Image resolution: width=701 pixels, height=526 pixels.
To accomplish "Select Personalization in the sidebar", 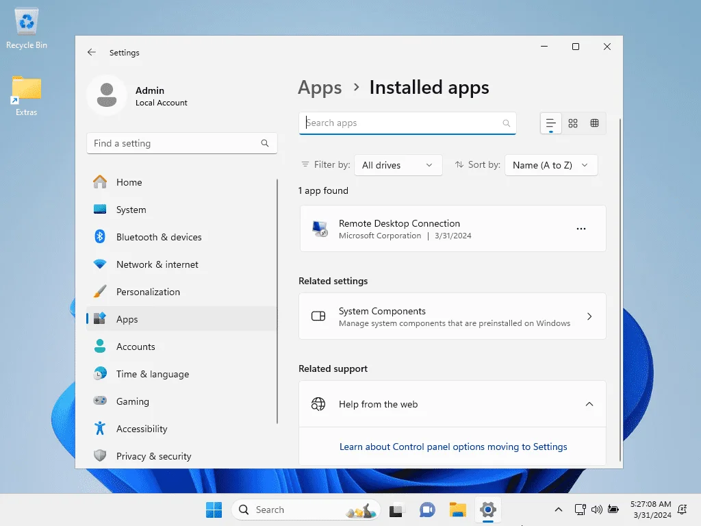I will click(181, 292).
